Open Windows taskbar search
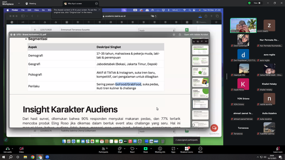The width and height of the screenshot is (285, 160). pos(11,157)
